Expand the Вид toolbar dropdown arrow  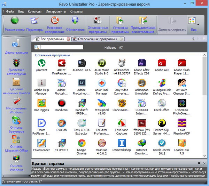tap(198, 24)
